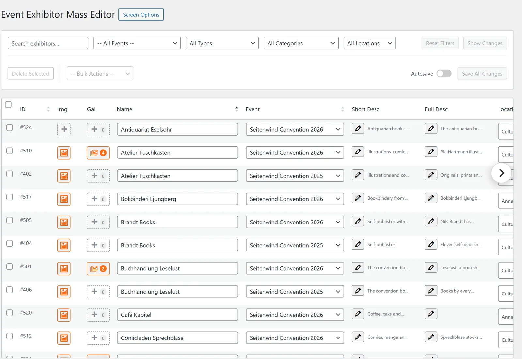Open Screen Options panel
This screenshot has height=359, width=522.
coord(141,15)
